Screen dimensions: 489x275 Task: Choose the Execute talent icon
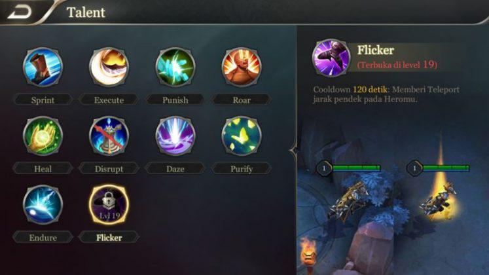point(109,67)
